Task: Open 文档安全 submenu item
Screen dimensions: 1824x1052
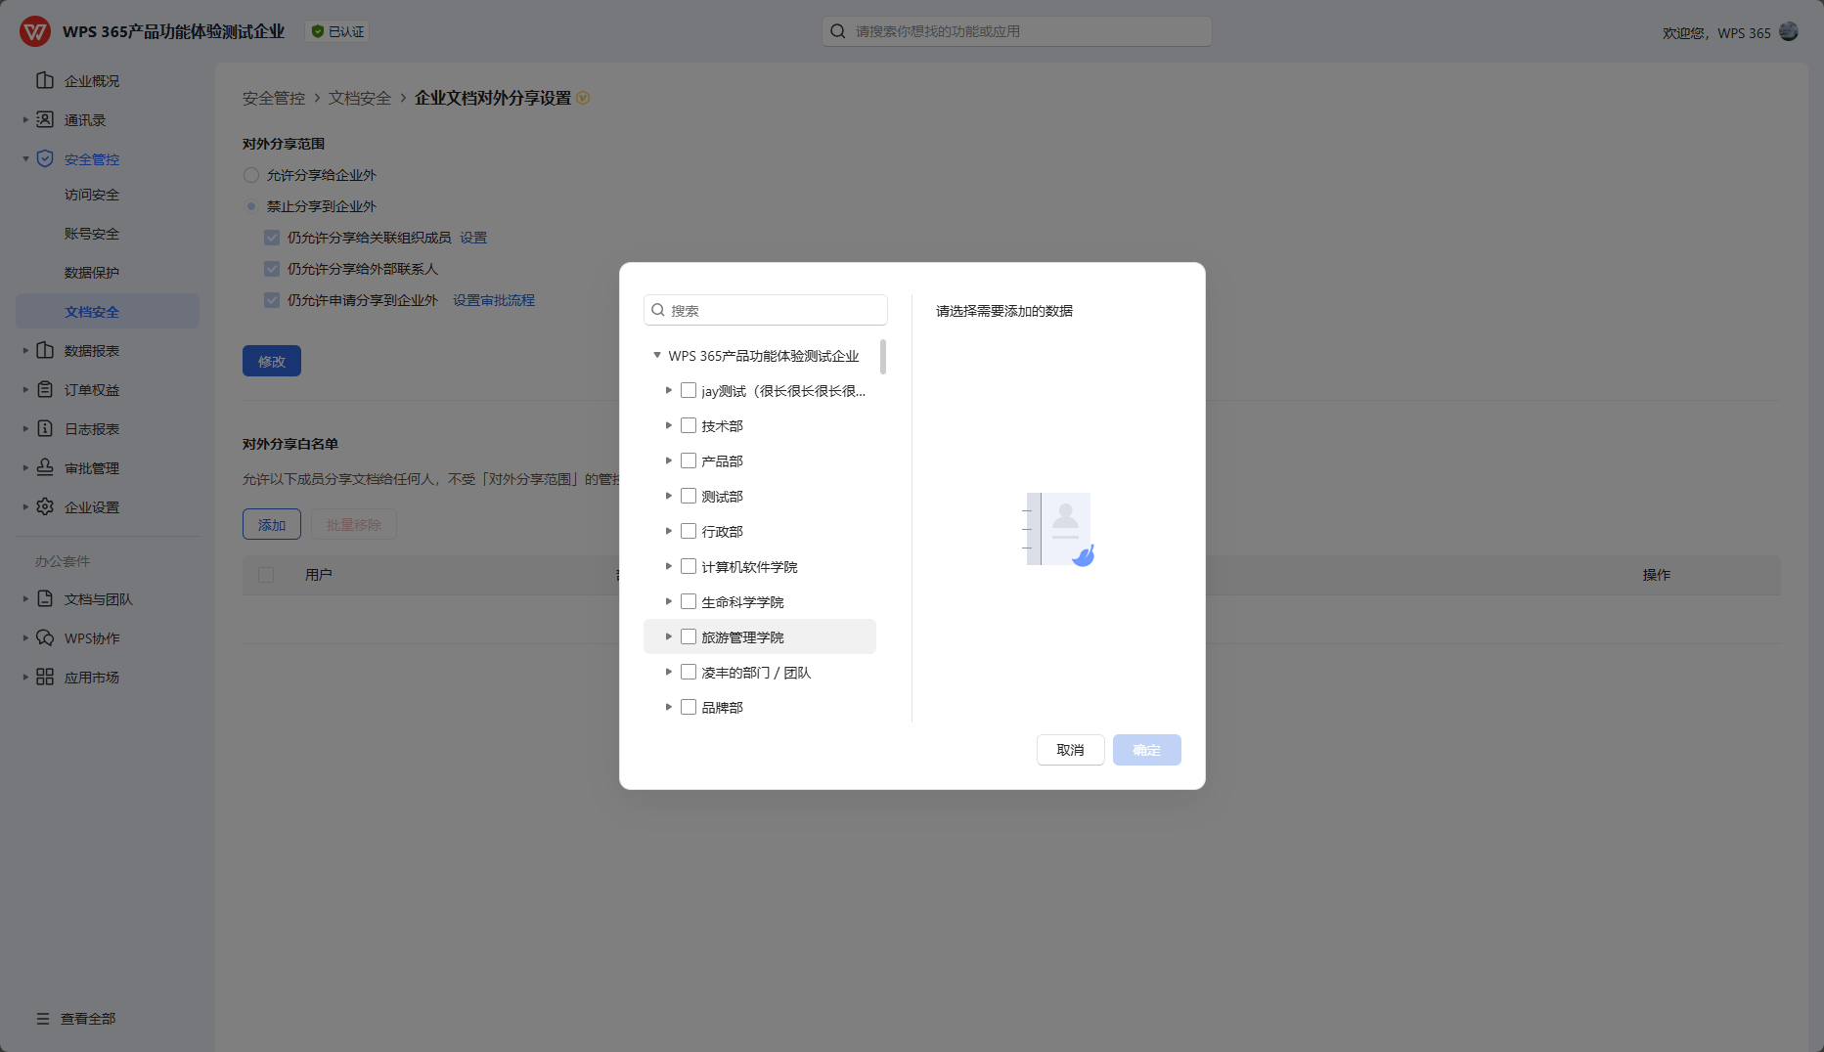Action: click(x=108, y=311)
